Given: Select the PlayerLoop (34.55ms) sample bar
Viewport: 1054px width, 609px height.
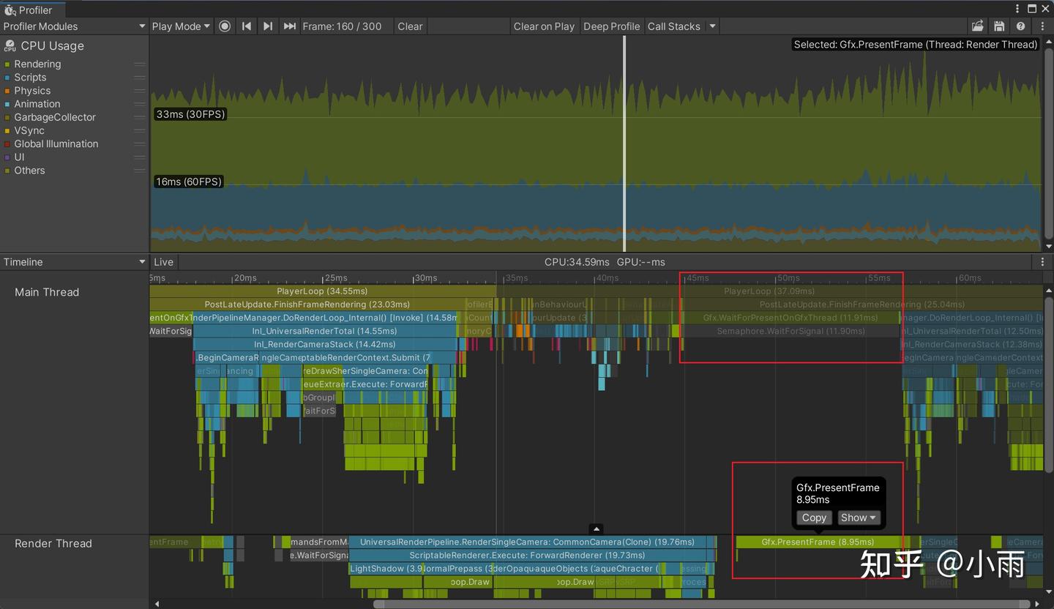Looking at the screenshot, I should 323,291.
